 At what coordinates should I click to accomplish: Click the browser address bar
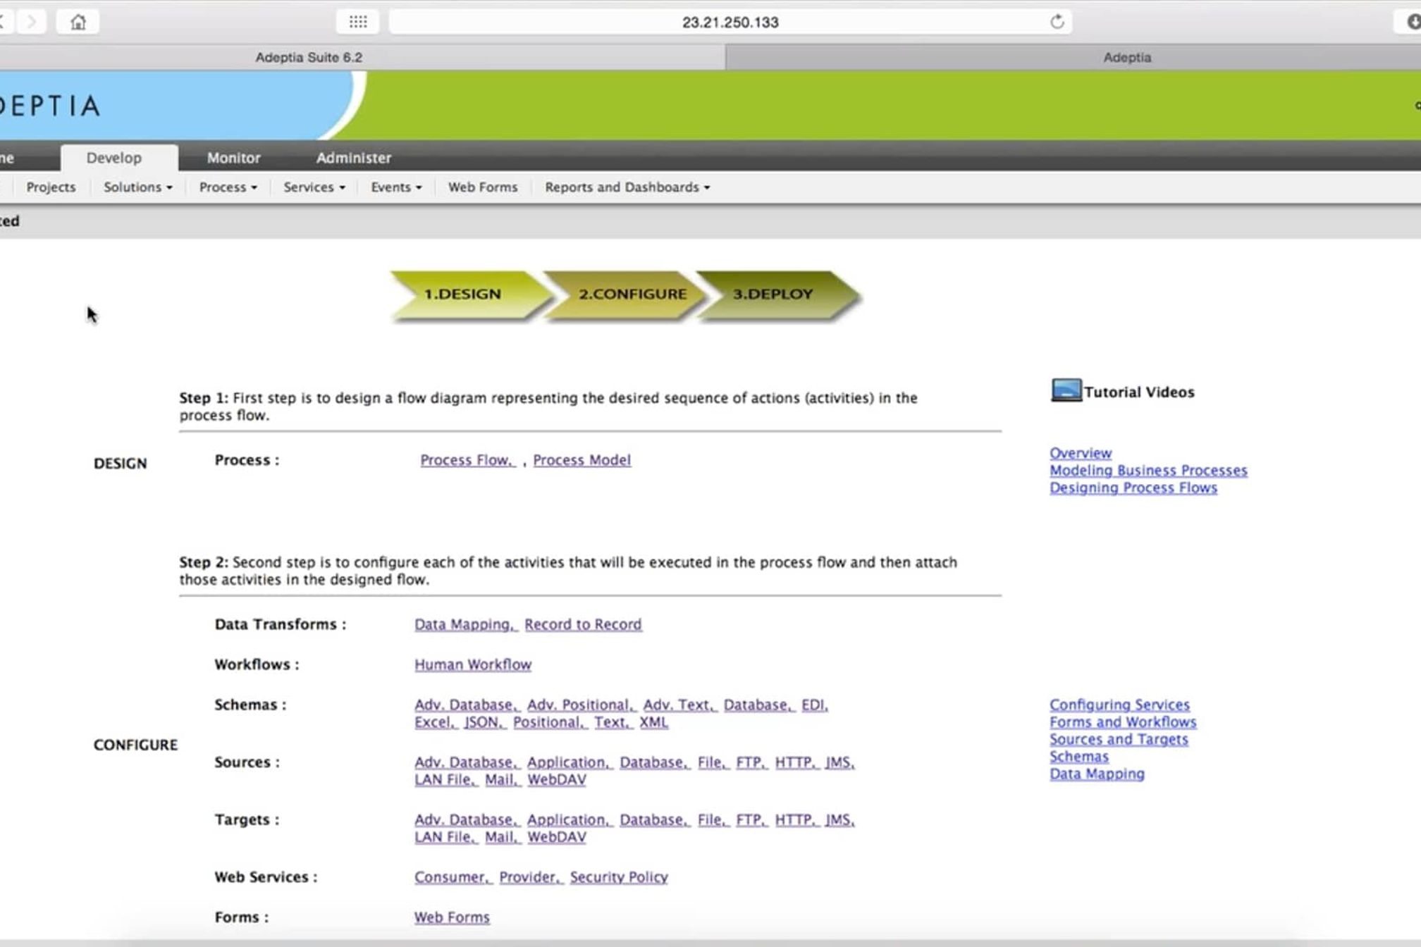pos(730,22)
